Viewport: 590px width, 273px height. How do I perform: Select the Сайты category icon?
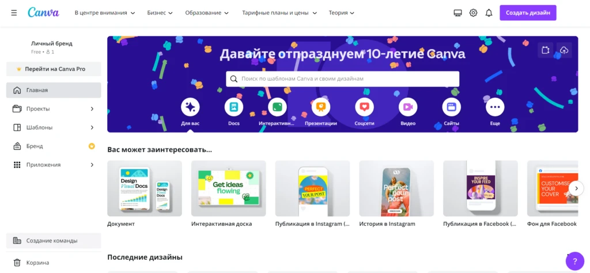[452, 107]
